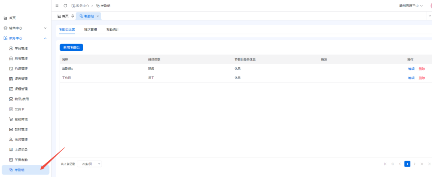Click the pin icon beside 首页 tab
This screenshot has width=432, height=177.
tap(72, 16)
